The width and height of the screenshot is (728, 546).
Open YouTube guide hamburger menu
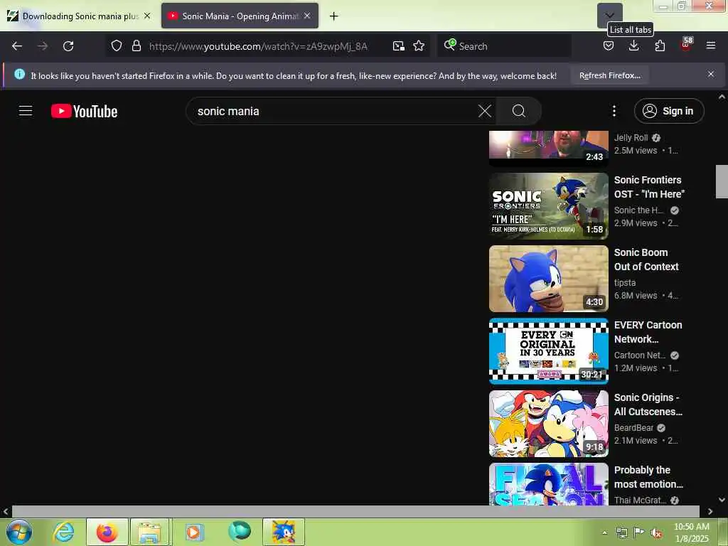26,111
